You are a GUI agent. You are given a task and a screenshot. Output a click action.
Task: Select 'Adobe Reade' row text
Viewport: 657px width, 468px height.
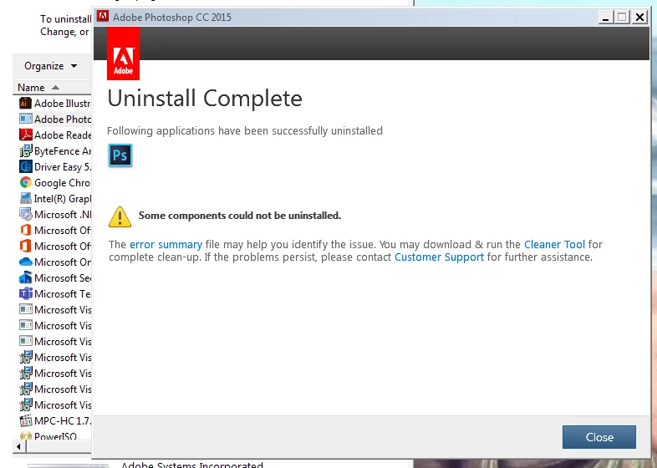63,135
